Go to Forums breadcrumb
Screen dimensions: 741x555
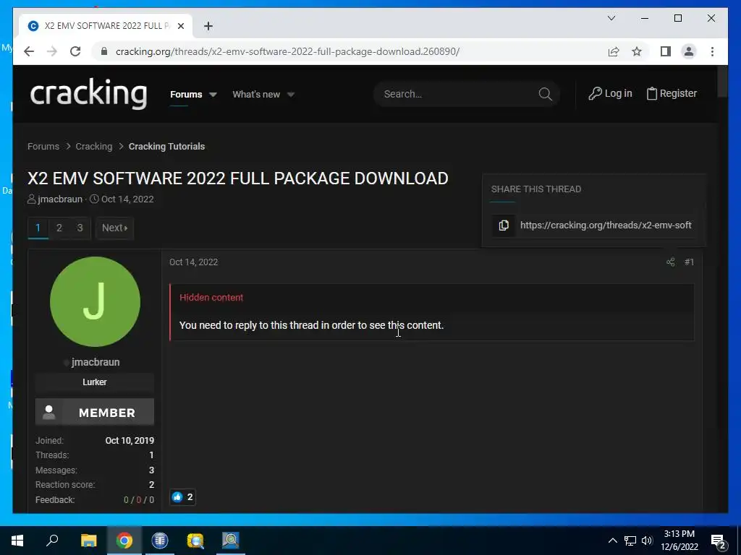tap(43, 146)
